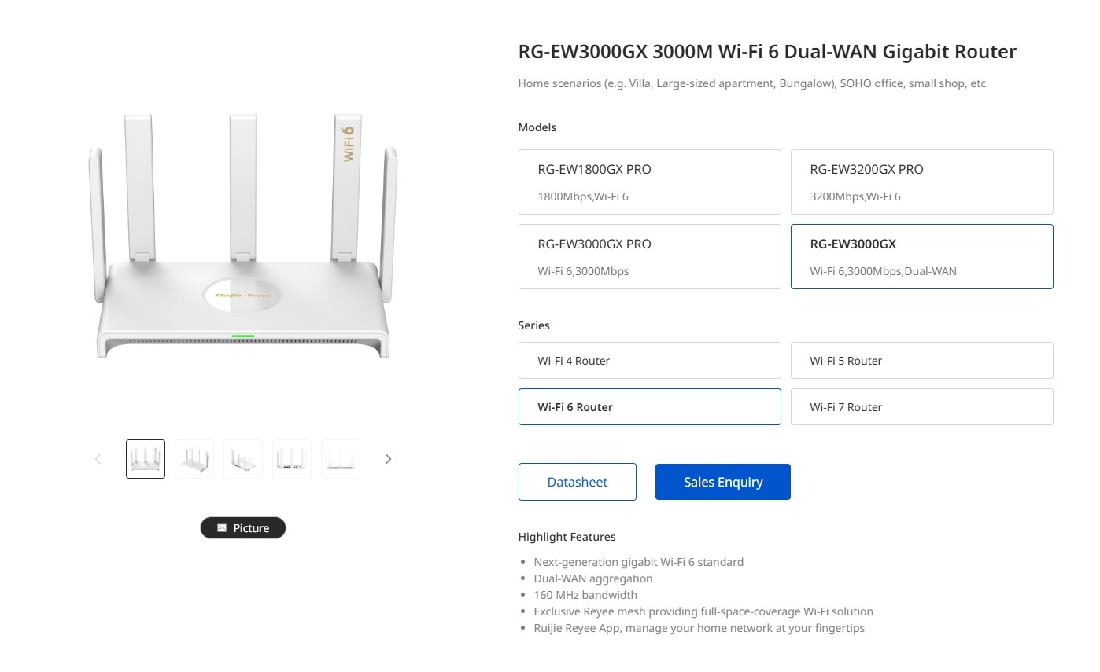Switch to the Wi-Fi 7 Router series
The image size is (1100, 672).
921,406
